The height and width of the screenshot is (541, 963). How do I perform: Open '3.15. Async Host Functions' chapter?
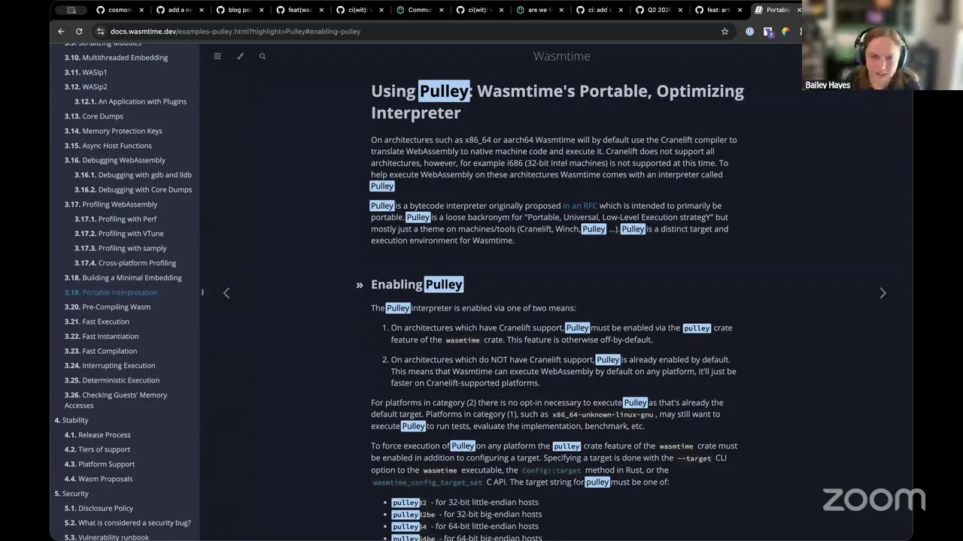click(x=108, y=146)
